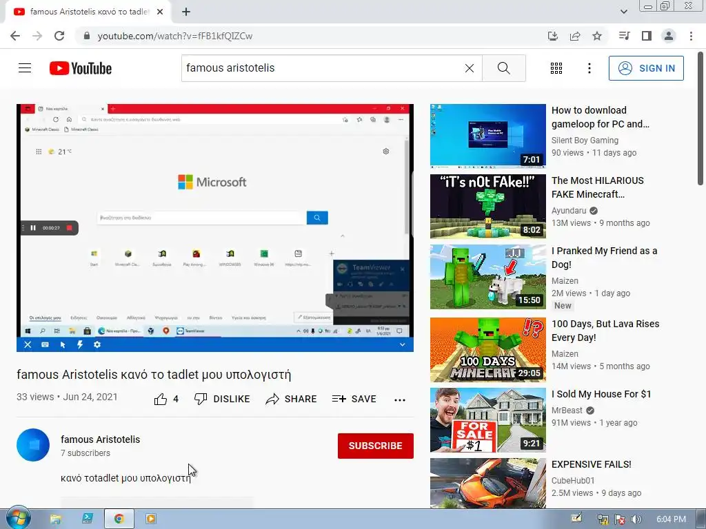
Task: Open YouTube settings three-dot menu
Action: (x=589, y=68)
